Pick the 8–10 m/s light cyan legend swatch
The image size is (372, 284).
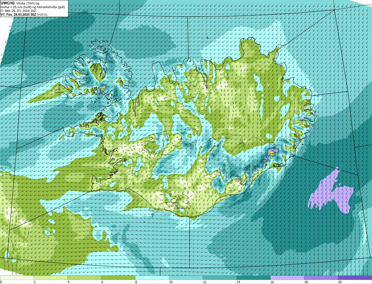tap(152, 278)
